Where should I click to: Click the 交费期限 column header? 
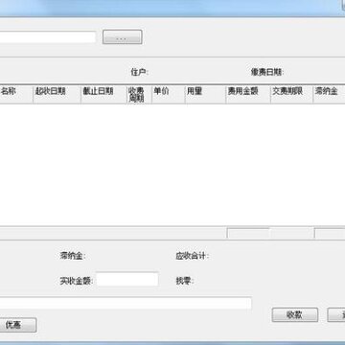[291, 95]
